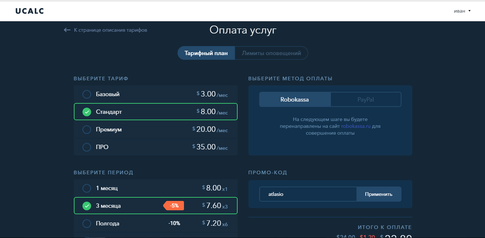This screenshot has height=238, width=485.
Task: Select the Премиум tariff radio button
Action: click(87, 130)
